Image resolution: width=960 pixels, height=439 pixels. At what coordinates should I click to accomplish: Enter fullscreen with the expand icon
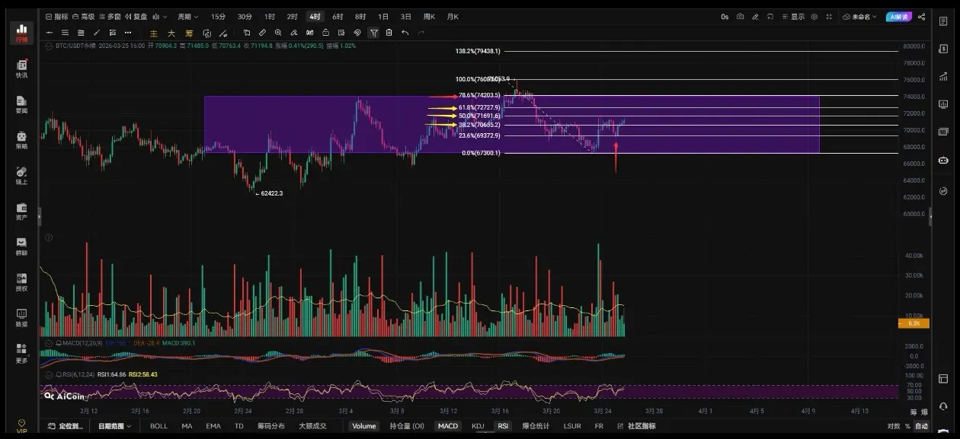click(830, 16)
